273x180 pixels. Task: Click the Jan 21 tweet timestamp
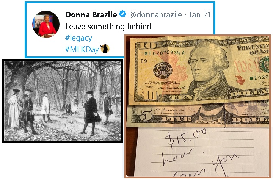[200, 15]
